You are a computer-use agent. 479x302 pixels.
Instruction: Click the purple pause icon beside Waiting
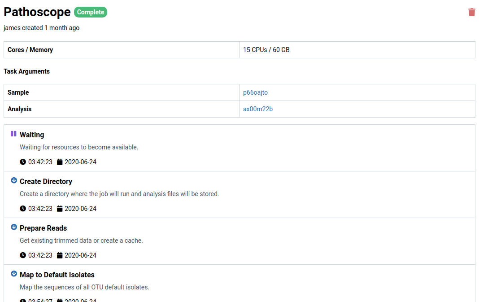pyautogui.click(x=13, y=134)
